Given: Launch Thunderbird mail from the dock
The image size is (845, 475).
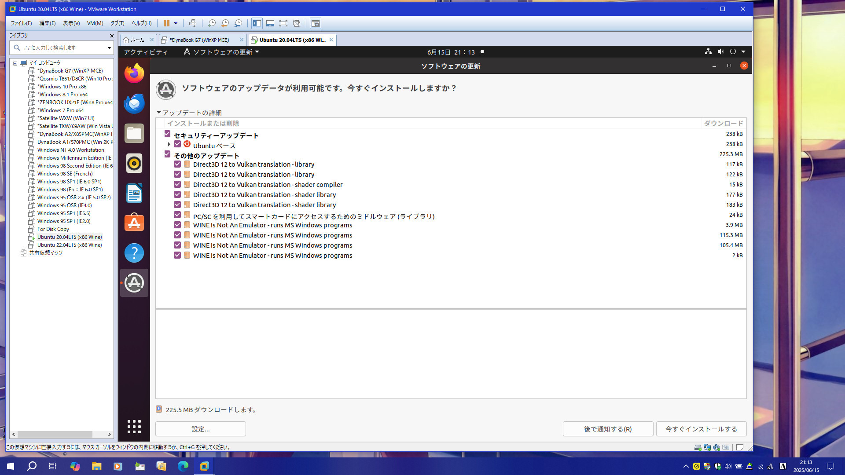Looking at the screenshot, I should 134,103.
